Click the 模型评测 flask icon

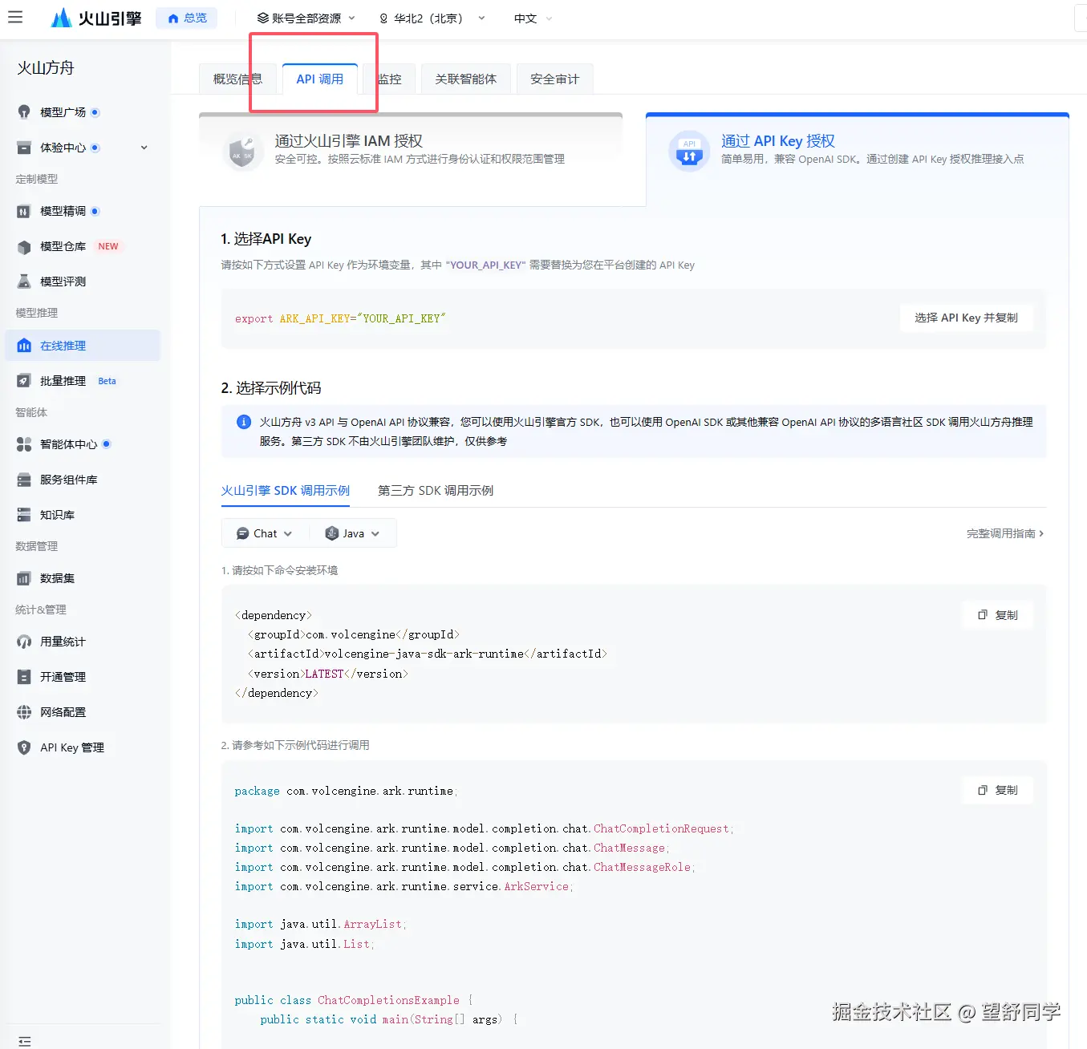point(24,281)
